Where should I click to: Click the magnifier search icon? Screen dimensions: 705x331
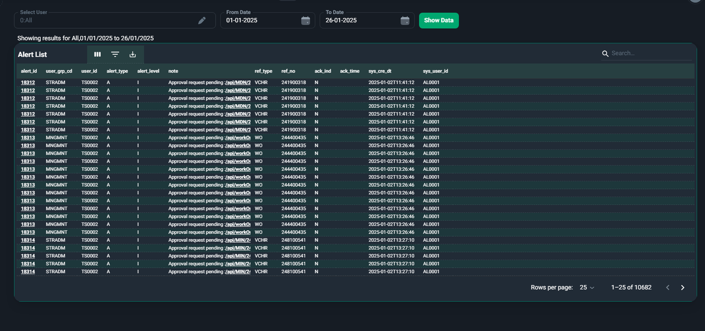point(605,53)
